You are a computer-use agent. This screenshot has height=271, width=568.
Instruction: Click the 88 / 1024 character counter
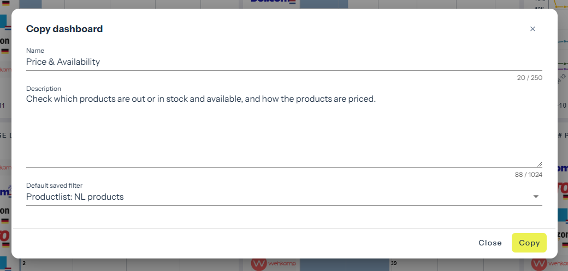tap(528, 175)
